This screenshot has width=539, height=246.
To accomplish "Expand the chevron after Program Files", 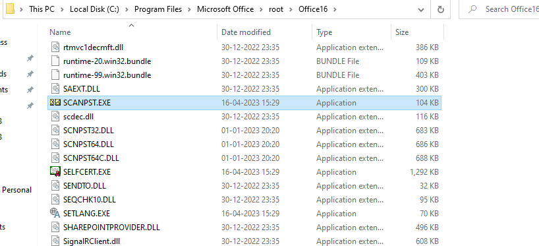I will [x=189, y=10].
